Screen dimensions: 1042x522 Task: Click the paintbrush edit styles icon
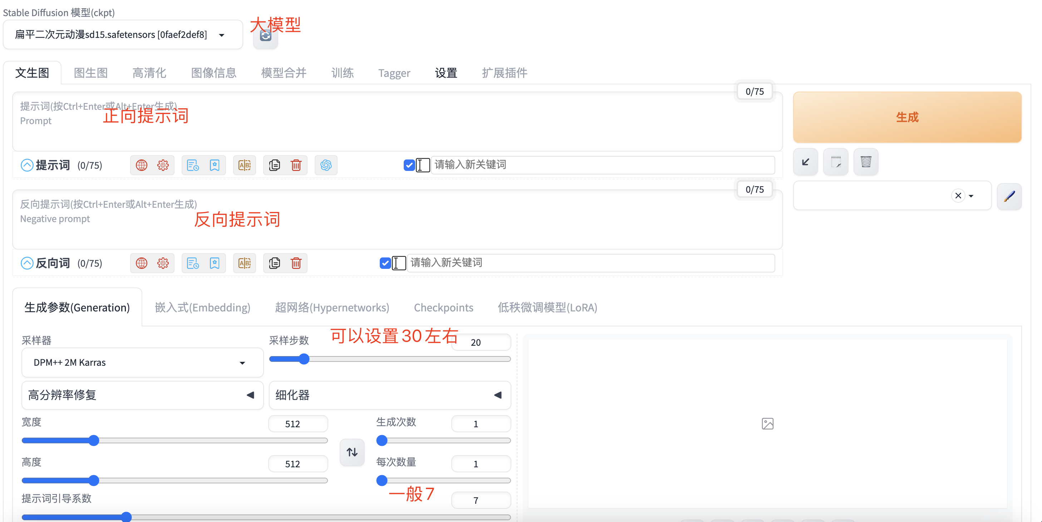click(x=1009, y=196)
